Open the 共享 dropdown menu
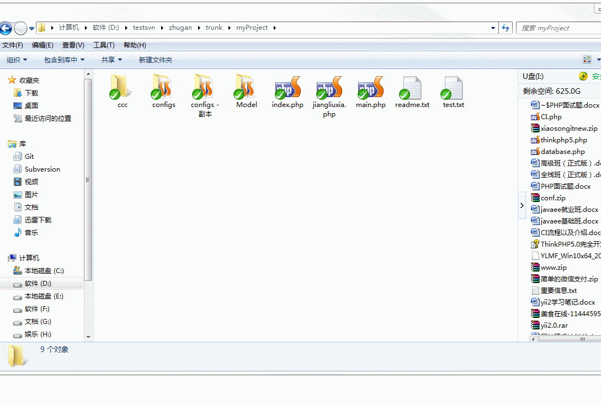Viewport: 601px width, 405px height. tap(111, 60)
